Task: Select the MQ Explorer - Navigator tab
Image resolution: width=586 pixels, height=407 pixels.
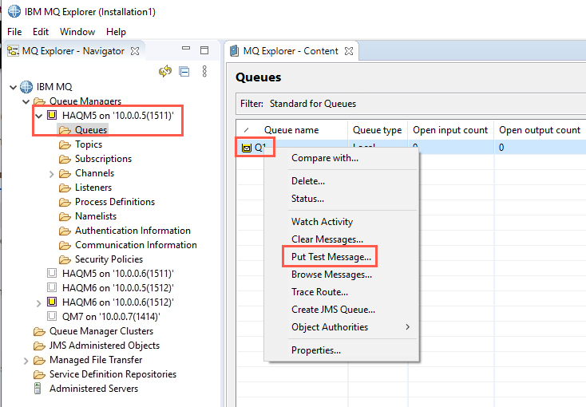Action: click(73, 51)
